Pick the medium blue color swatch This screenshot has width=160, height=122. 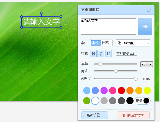pyautogui.click(x=95, y=91)
